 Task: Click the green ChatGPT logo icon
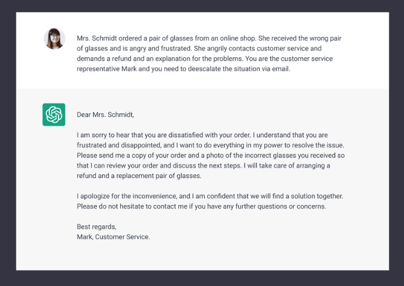click(54, 114)
